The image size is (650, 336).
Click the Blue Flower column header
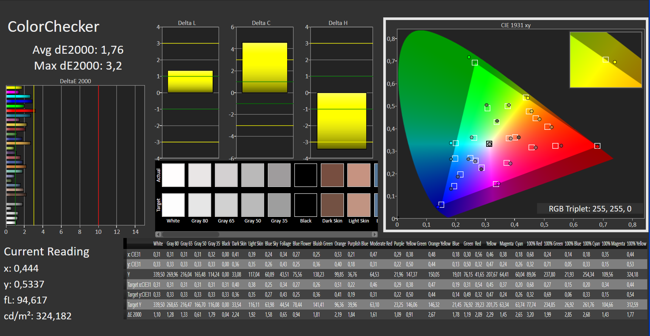coord(302,244)
